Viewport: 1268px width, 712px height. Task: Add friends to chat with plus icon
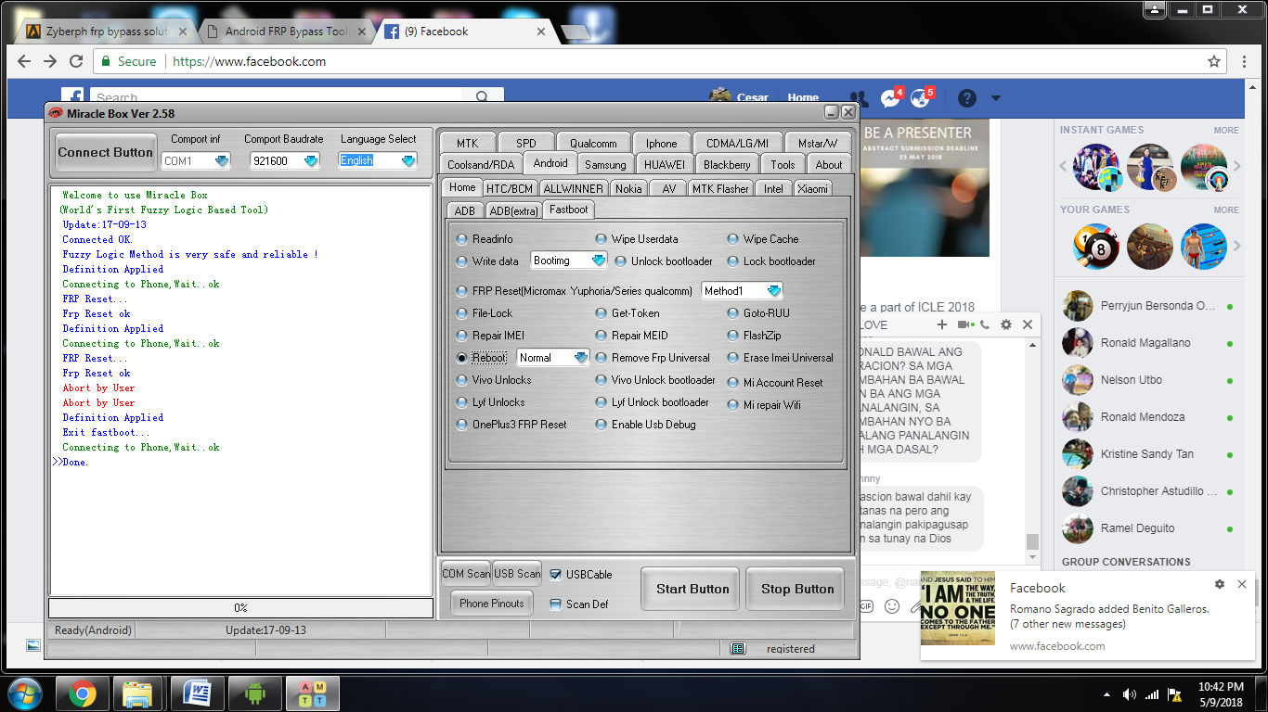tap(942, 324)
